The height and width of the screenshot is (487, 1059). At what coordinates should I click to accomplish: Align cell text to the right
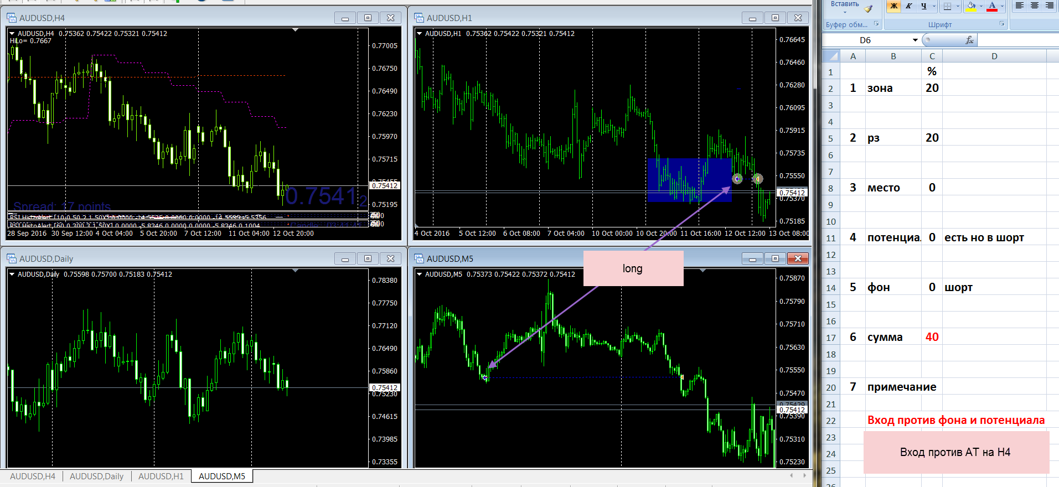[x=1049, y=6]
